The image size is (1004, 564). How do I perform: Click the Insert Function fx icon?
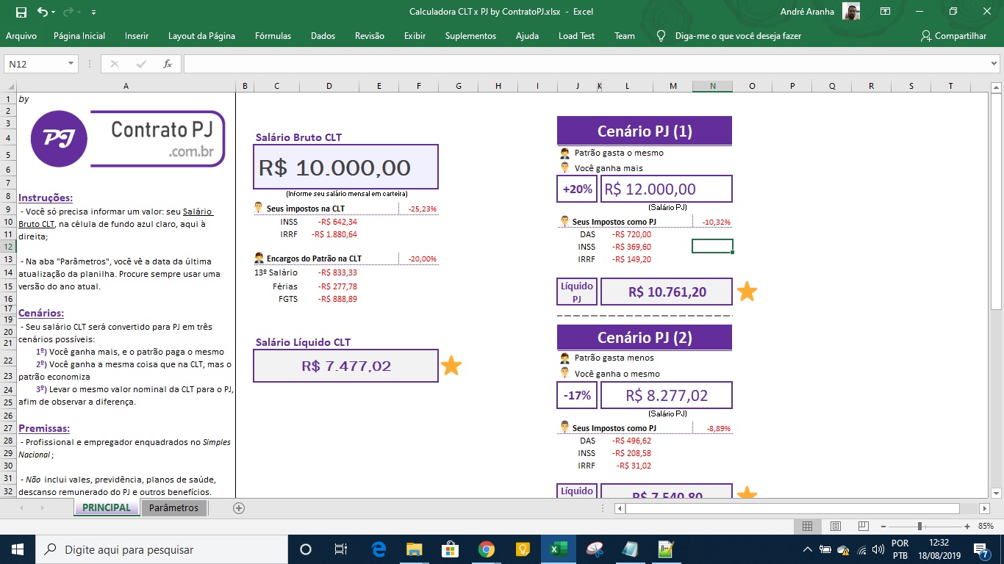(x=168, y=64)
